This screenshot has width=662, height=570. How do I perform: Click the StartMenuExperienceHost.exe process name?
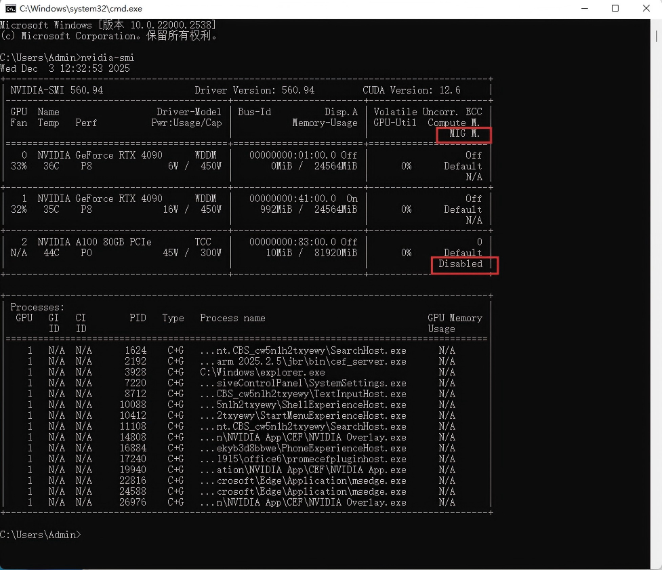[x=303, y=416]
